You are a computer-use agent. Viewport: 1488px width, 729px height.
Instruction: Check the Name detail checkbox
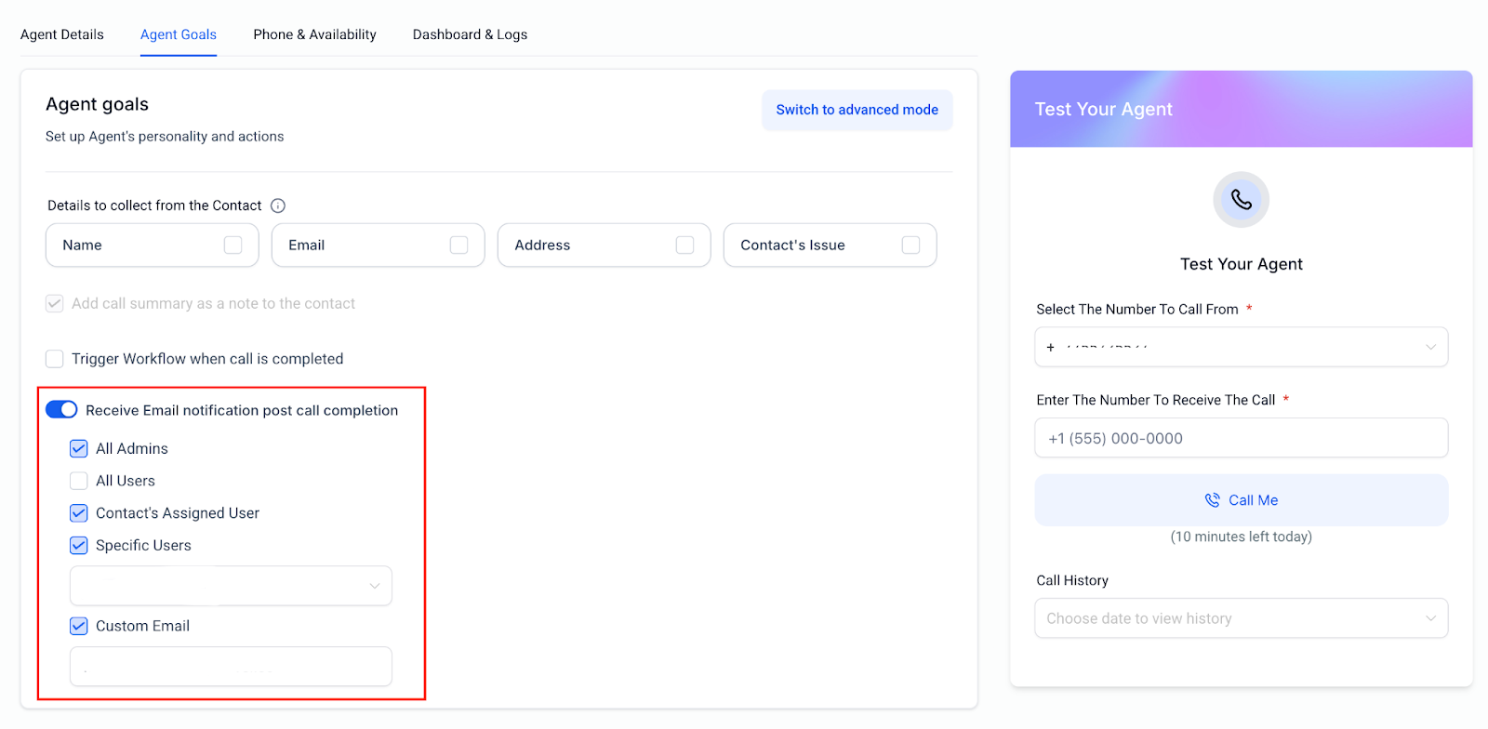[232, 245]
